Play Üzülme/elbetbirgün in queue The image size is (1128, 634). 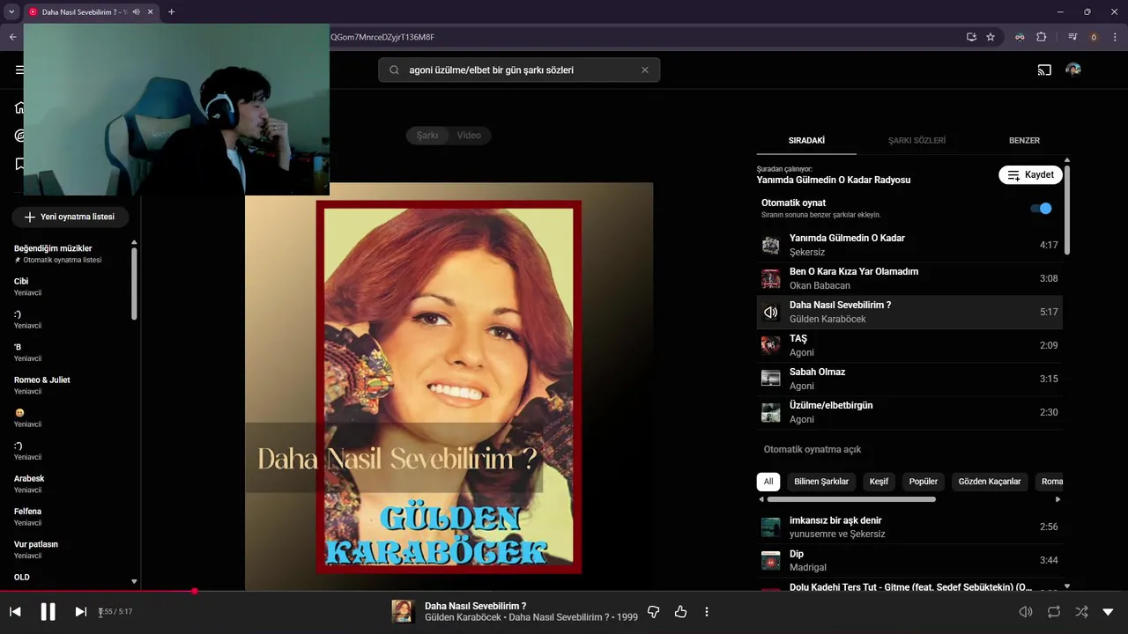click(x=909, y=412)
